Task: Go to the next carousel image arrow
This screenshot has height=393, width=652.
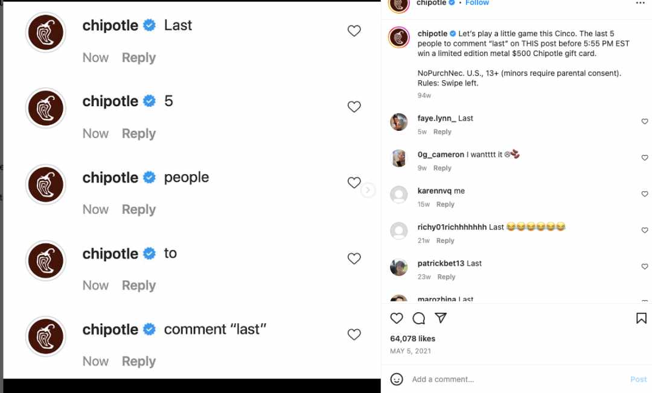Action: tap(368, 190)
